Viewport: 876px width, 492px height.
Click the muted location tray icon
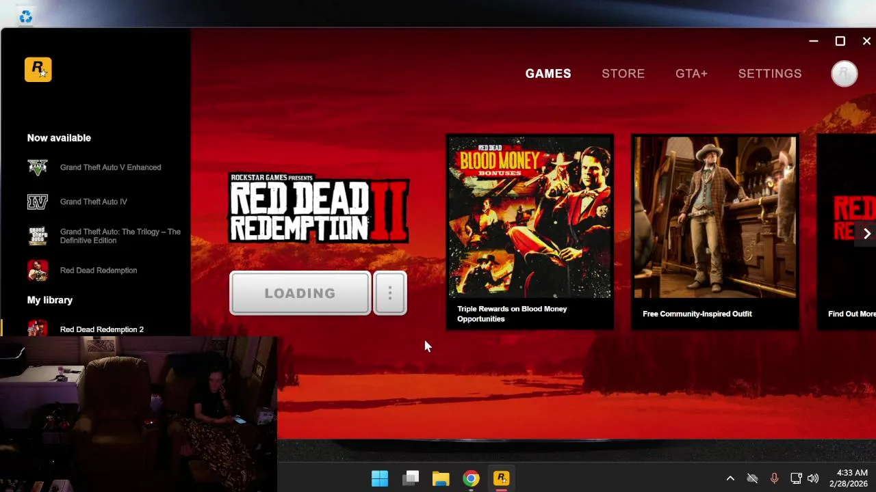coord(752,478)
